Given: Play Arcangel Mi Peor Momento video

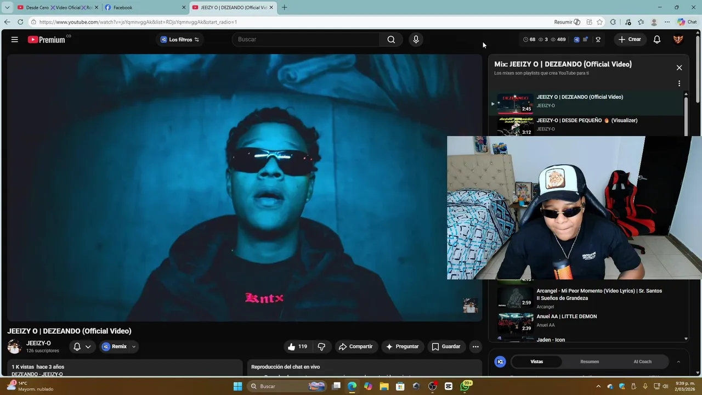Looking at the screenshot, I should tap(587, 297).
